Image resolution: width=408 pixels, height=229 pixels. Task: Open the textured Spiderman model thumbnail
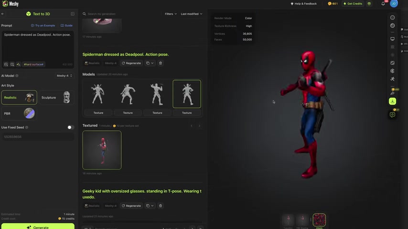pos(102,150)
